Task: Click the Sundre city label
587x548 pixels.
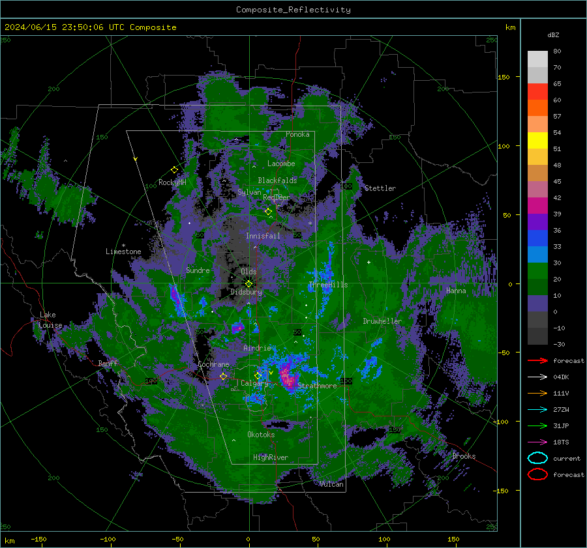Action: (198, 270)
